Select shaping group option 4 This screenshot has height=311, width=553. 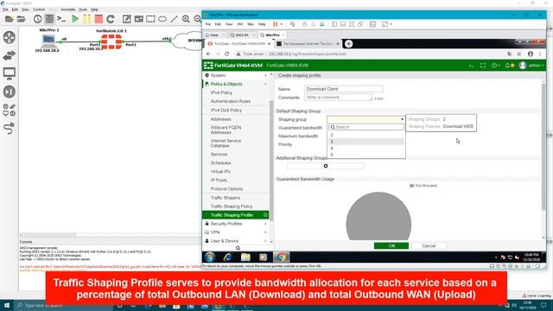click(366, 148)
